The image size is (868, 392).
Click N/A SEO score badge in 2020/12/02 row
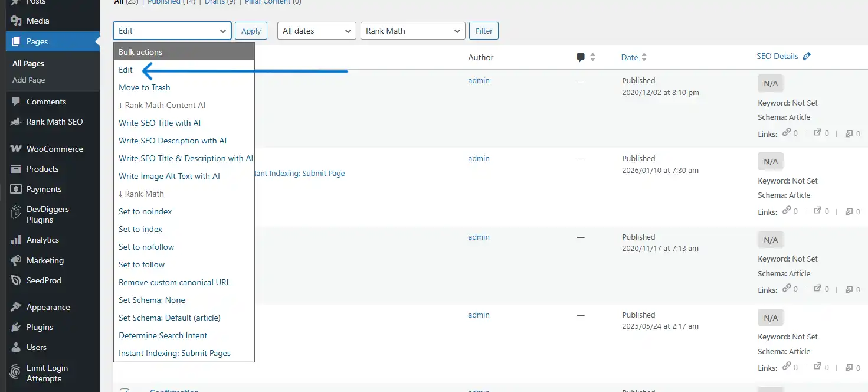point(771,83)
